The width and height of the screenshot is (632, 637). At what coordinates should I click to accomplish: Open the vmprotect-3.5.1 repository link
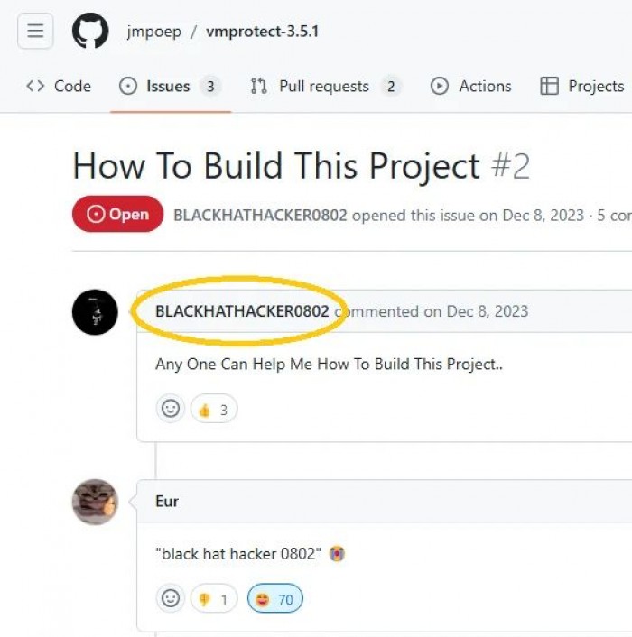tap(262, 32)
